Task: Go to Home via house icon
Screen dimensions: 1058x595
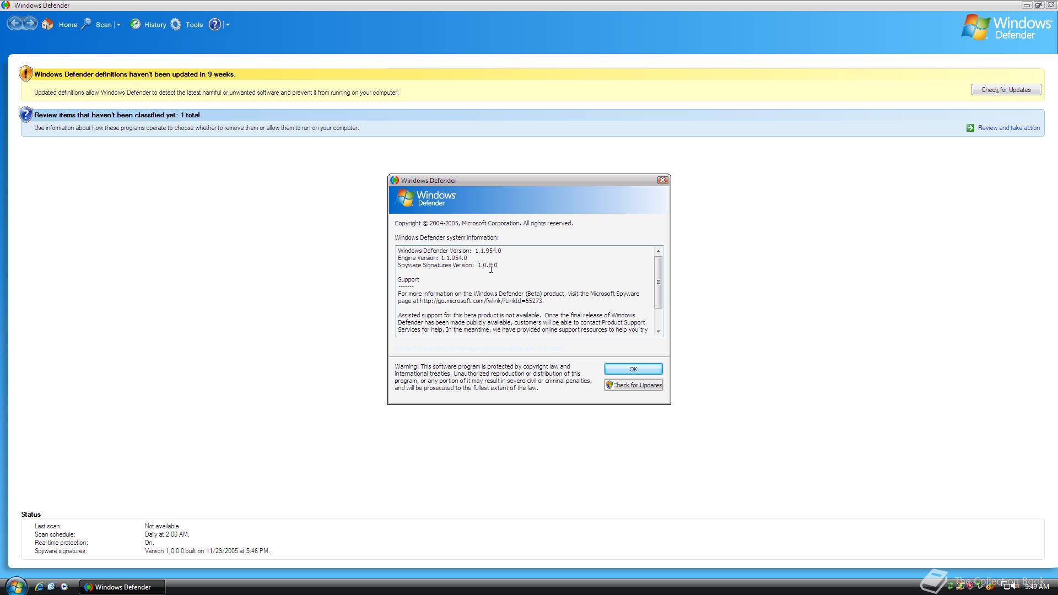Action: coord(47,24)
